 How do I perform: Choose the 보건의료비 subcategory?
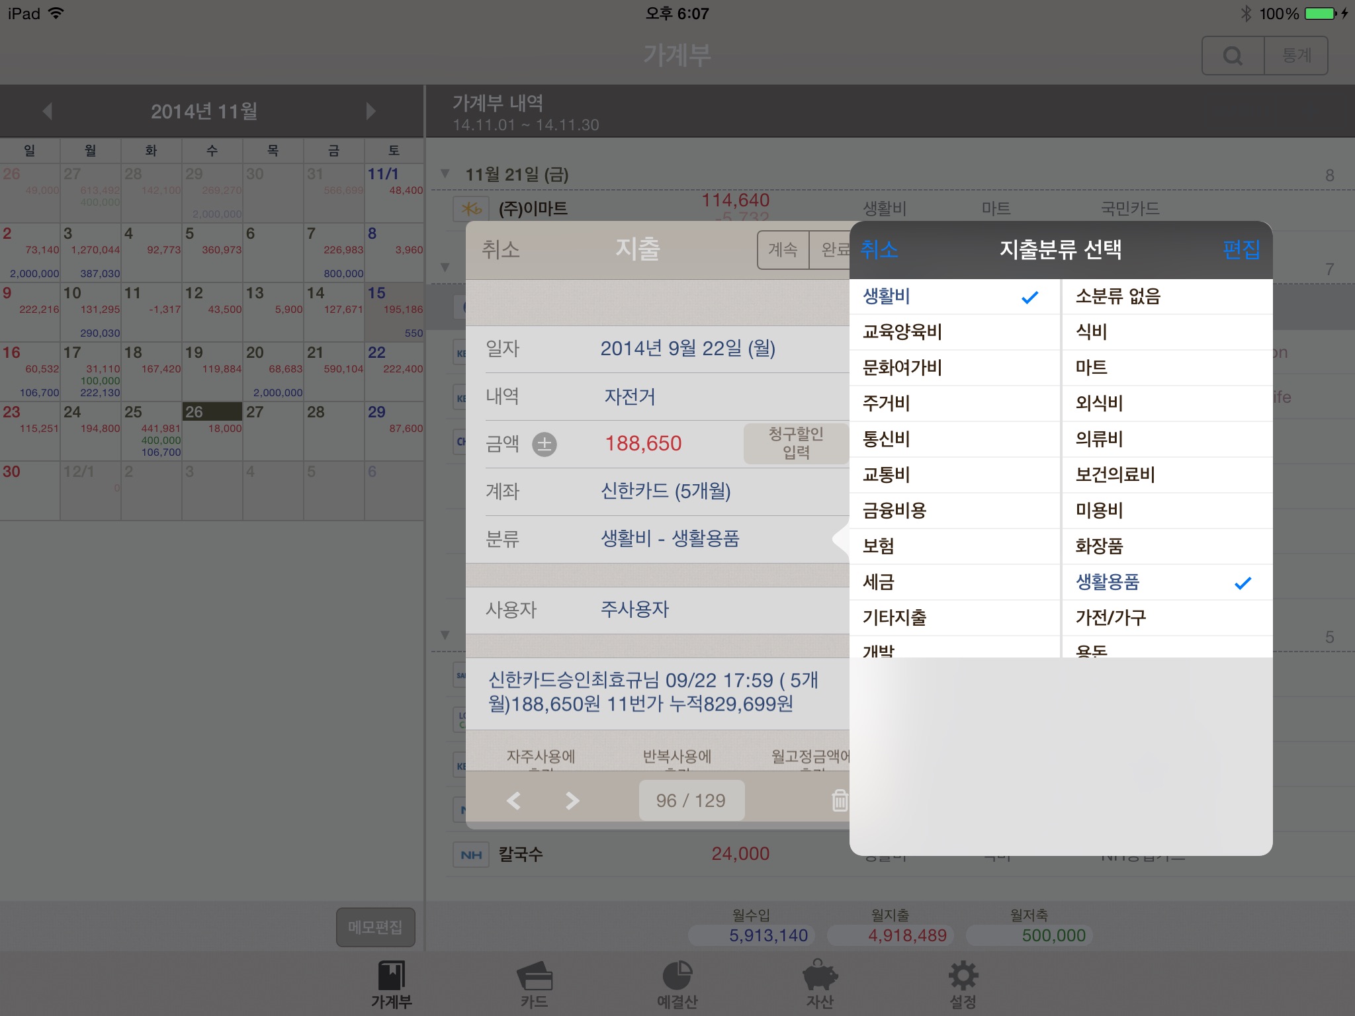(1167, 475)
